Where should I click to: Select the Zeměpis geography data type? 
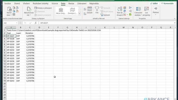[x=72, y=11]
